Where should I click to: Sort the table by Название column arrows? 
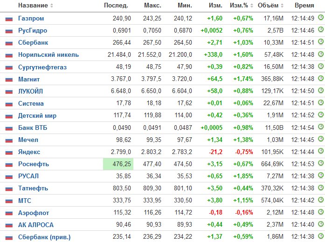pyautogui.click(x=52, y=6)
